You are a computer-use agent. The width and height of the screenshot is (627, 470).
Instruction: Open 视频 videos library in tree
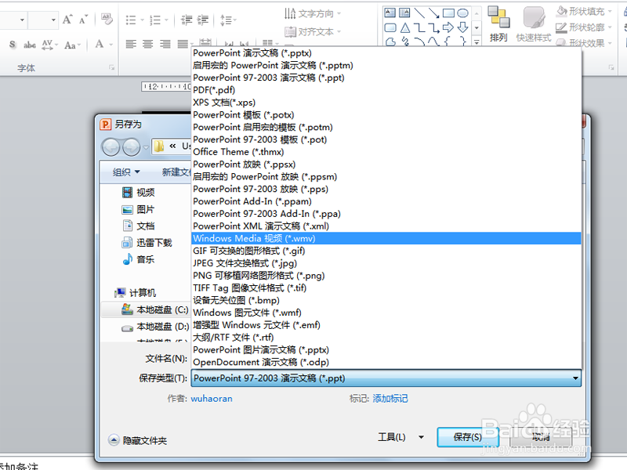point(139,193)
